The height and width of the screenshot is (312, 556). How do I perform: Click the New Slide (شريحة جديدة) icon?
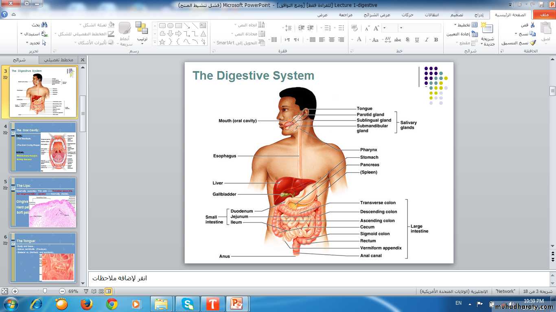click(487, 28)
